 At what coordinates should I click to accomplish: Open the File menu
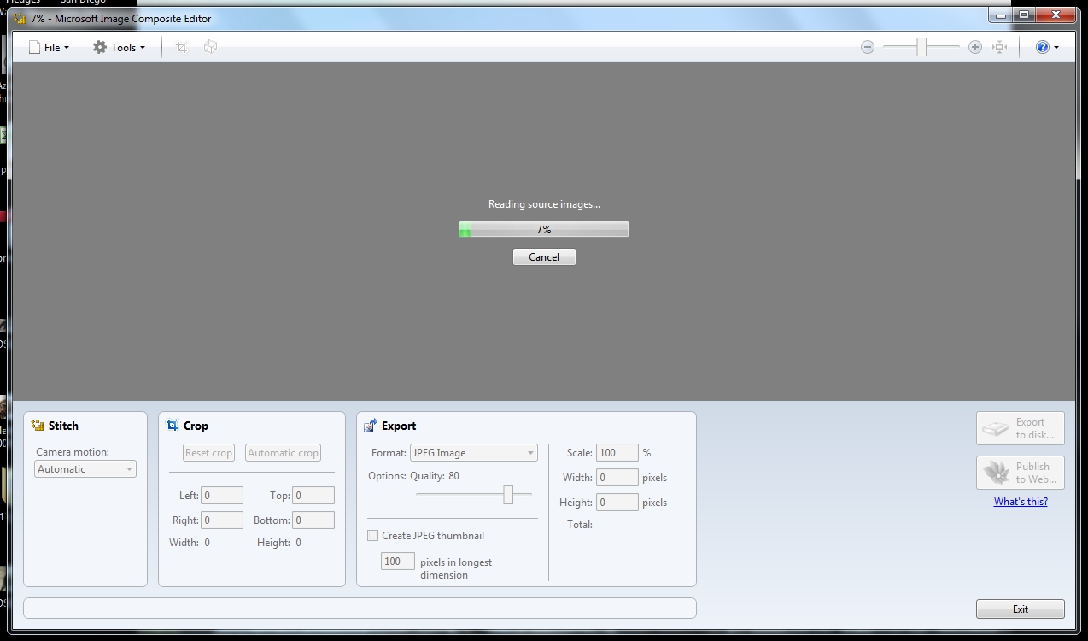(50, 48)
